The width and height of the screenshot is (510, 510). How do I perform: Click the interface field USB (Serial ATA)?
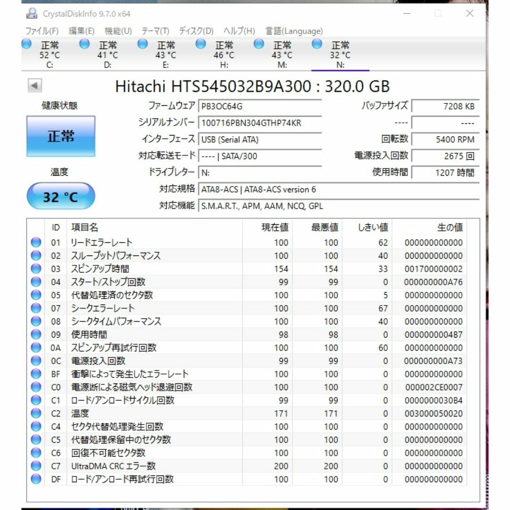click(260, 139)
